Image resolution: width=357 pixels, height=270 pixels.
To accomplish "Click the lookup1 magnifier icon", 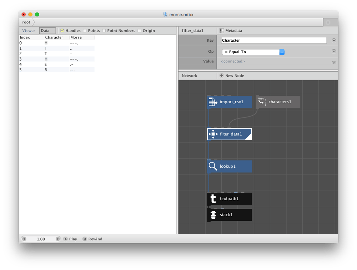I will point(213,166).
